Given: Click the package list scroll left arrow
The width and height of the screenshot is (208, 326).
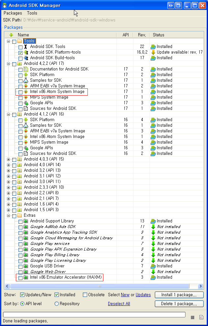Looking at the screenshot, I should pyautogui.click(x=7, y=286).
